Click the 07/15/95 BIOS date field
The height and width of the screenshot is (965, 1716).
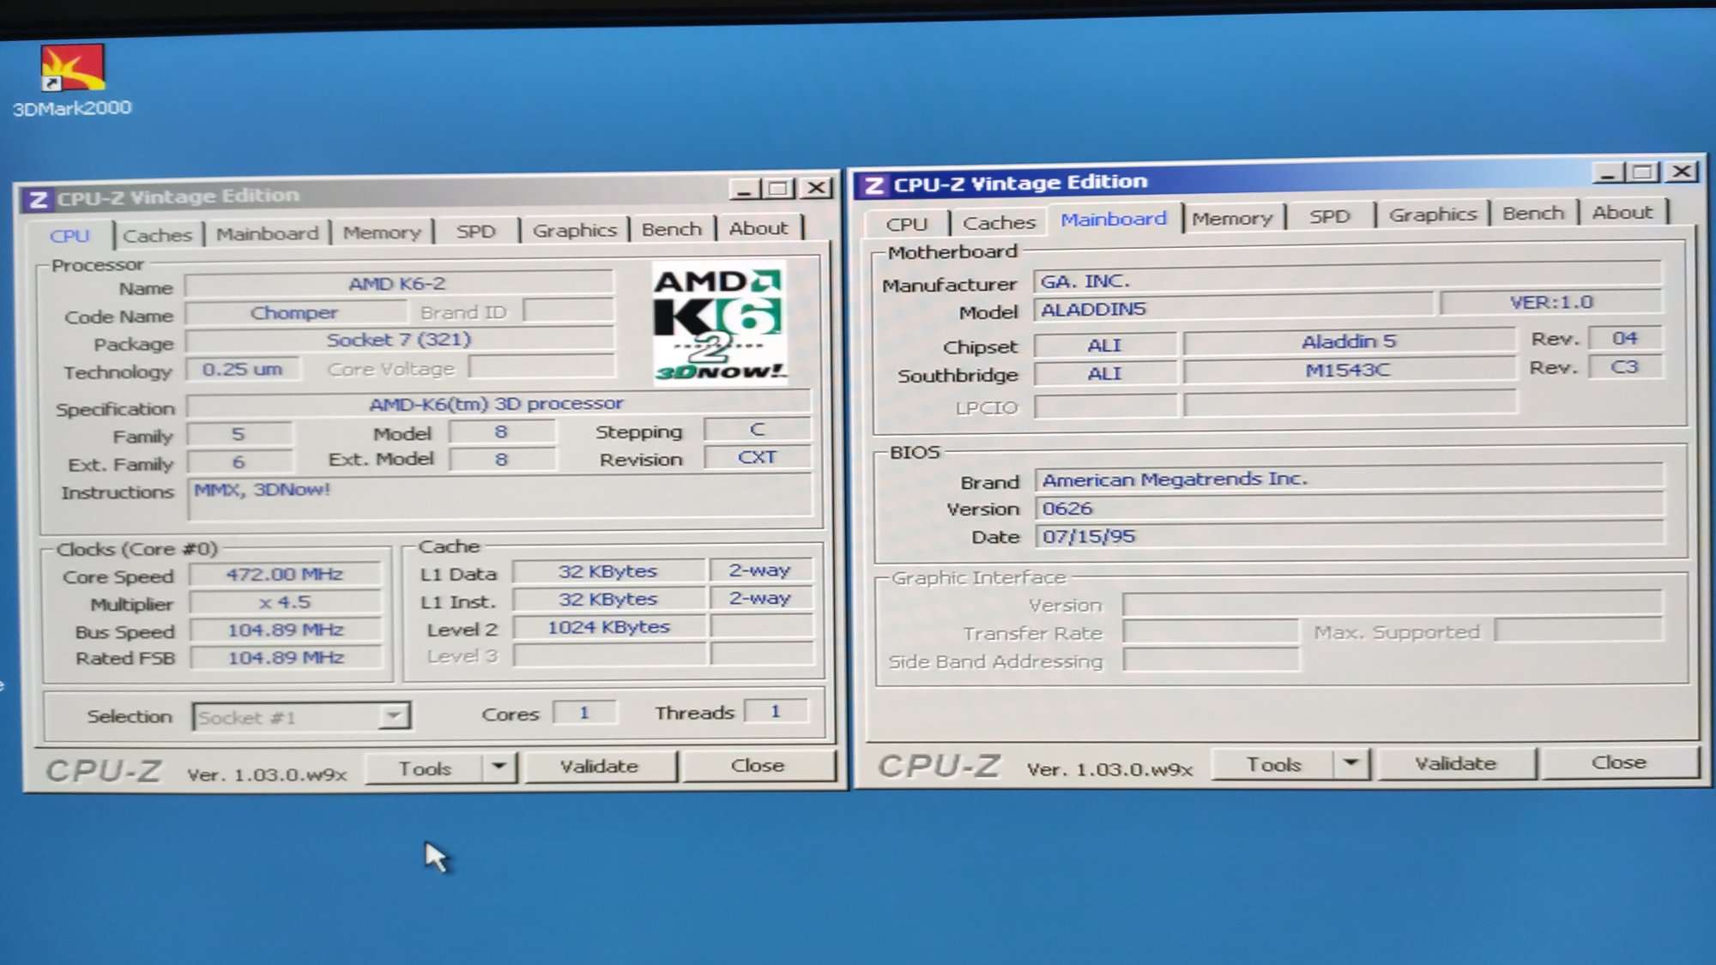1349,536
